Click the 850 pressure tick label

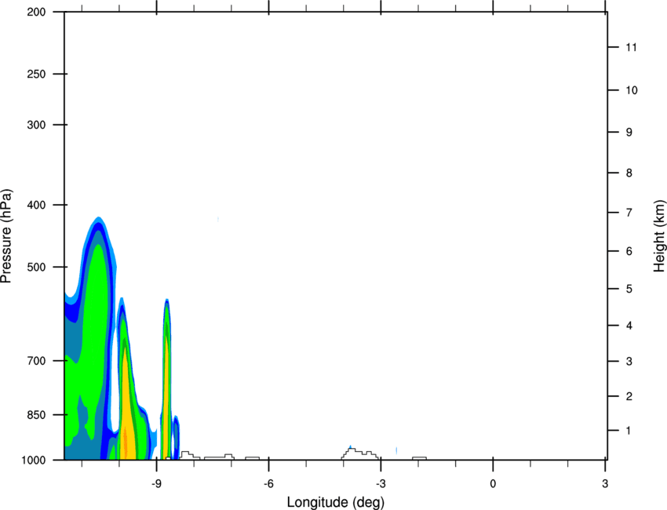tap(36, 415)
